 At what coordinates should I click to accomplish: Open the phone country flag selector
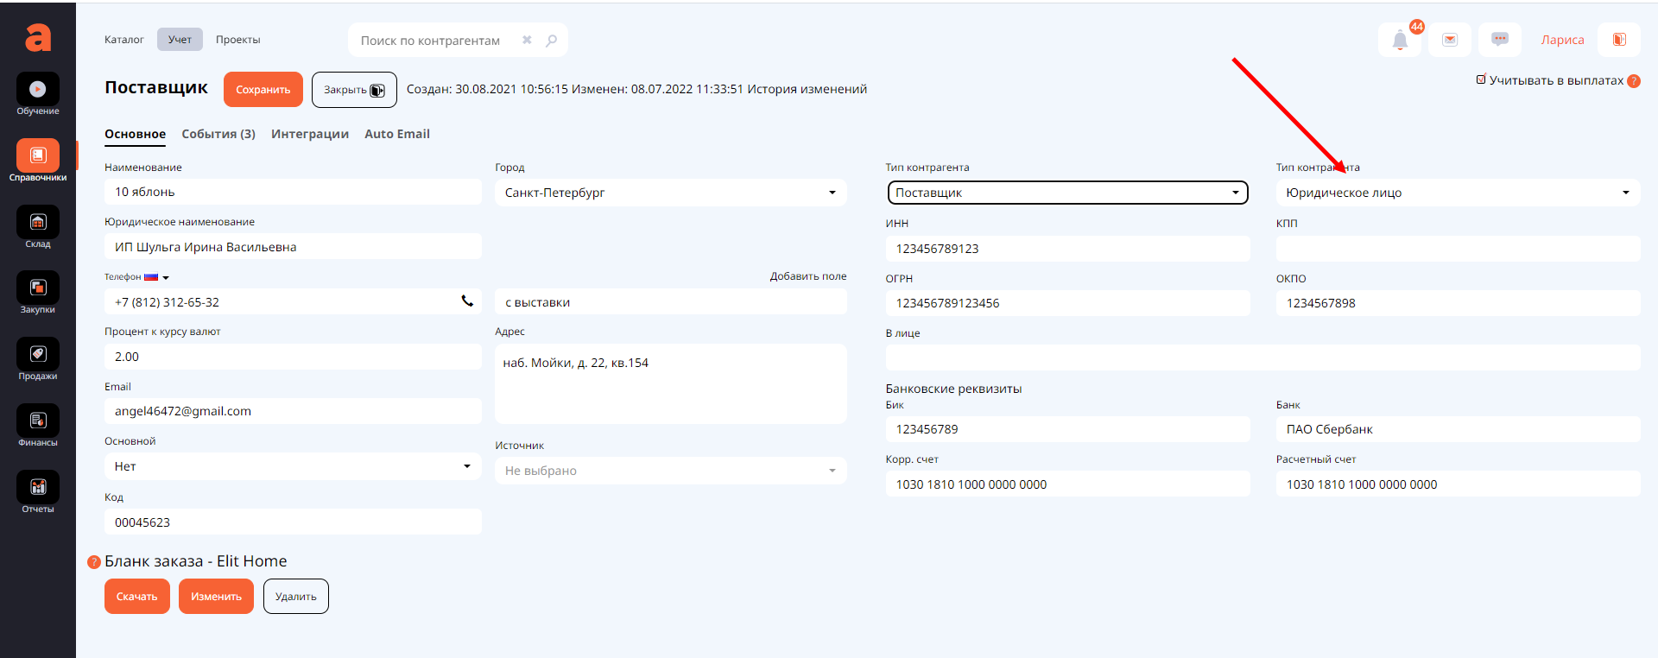(156, 277)
